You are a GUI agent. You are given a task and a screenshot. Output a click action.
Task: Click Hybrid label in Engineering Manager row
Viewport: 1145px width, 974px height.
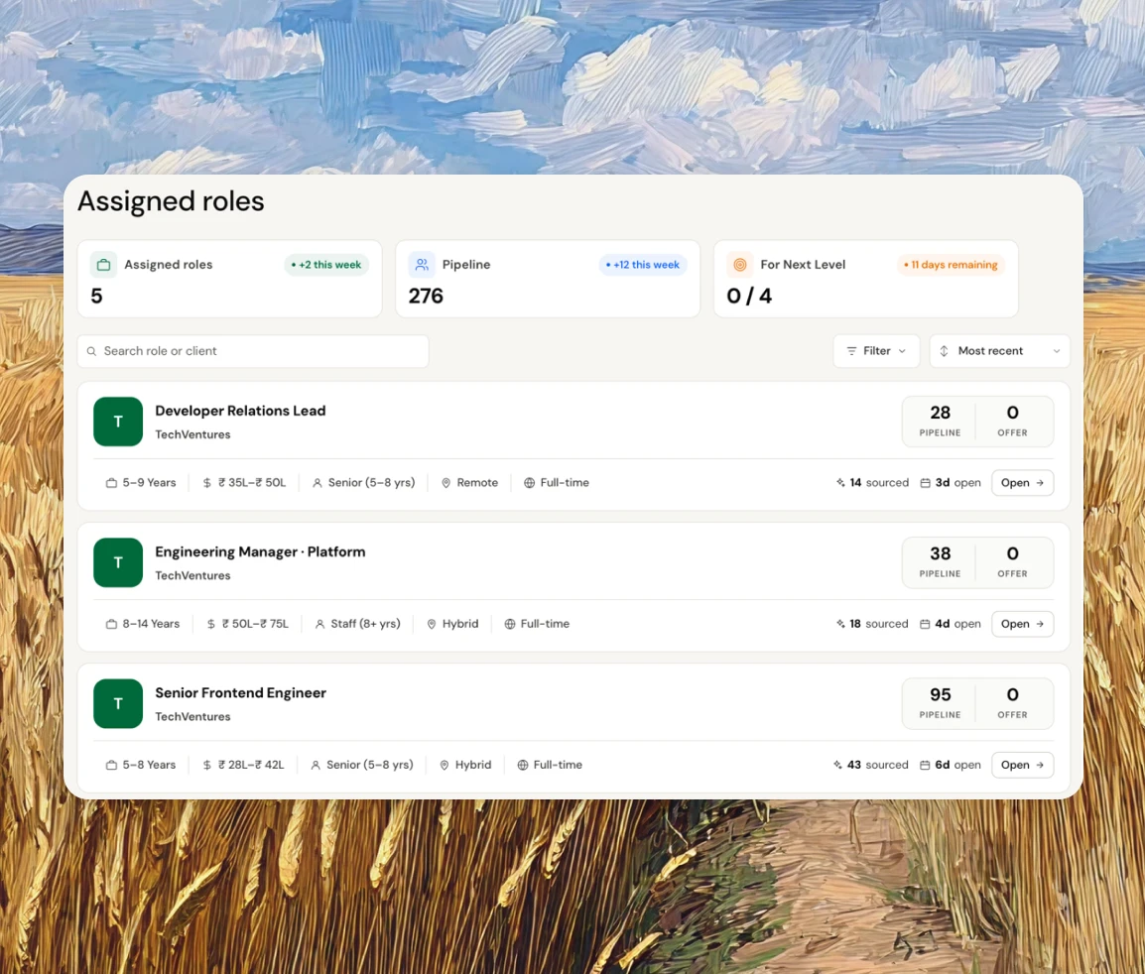pyautogui.click(x=460, y=624)
